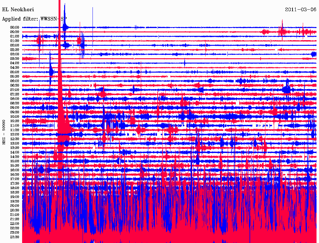This screenshot has height=243, width=319.
Task: Select the 10:30 time label
Action: tap(15, 121)
